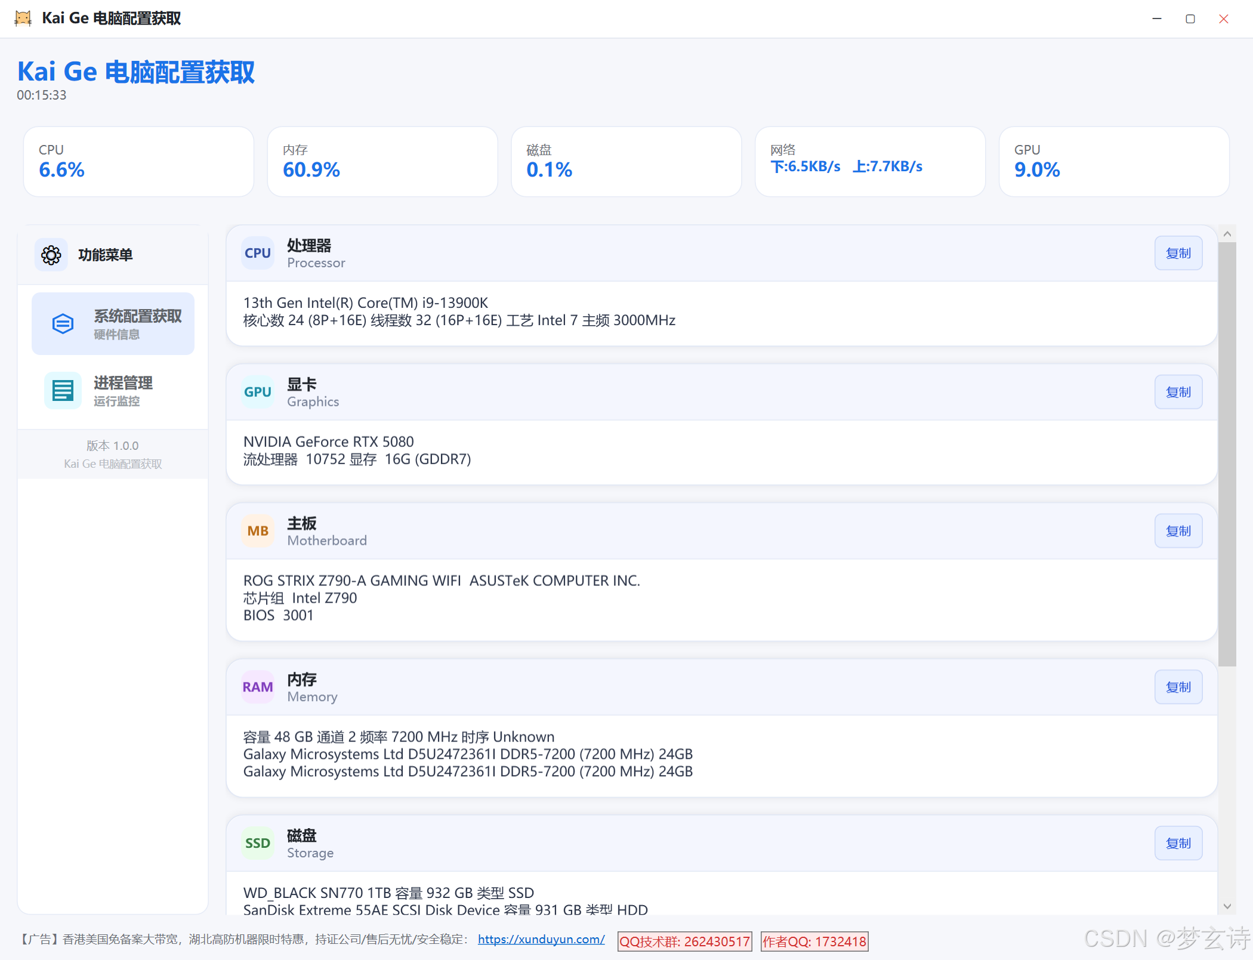Click the gear icon beside 功能菜单
Viewport: 1253px width, 960px height.
coord(51,255)
